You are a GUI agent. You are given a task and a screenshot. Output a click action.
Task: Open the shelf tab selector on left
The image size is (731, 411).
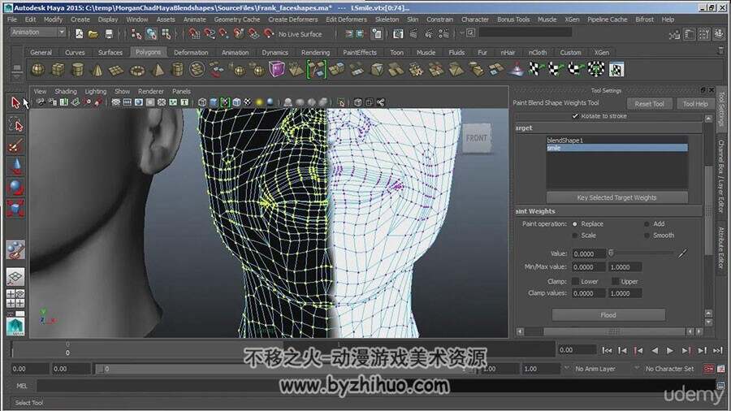pos(17,70)
